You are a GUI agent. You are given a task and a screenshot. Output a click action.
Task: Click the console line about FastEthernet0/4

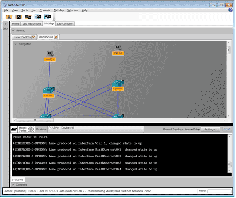click(x=85, y=169)
